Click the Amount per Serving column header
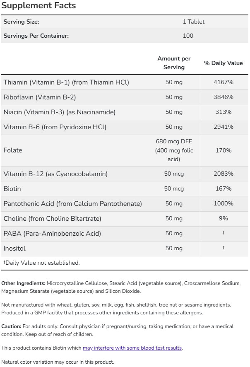The height and width of the screenshot is (367, 250). (174, 63)
